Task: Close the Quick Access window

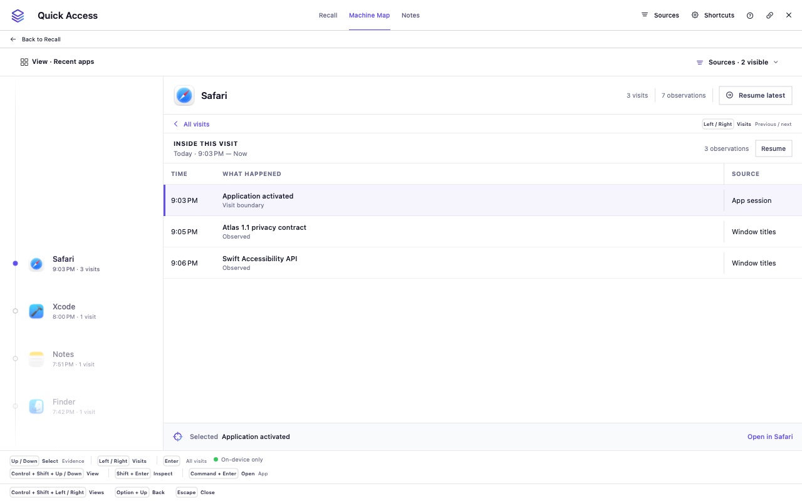Action: (789, 15)
